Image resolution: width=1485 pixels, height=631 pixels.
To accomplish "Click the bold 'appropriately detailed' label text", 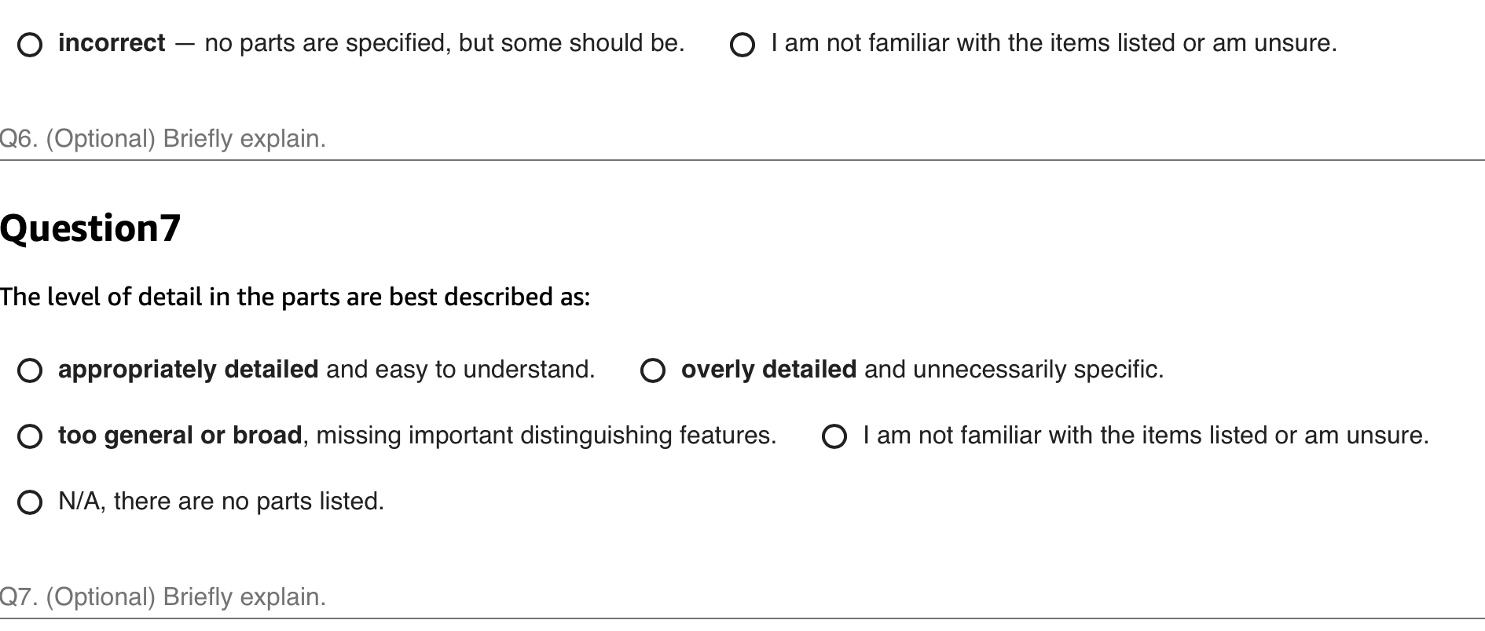I will point(188,370).
